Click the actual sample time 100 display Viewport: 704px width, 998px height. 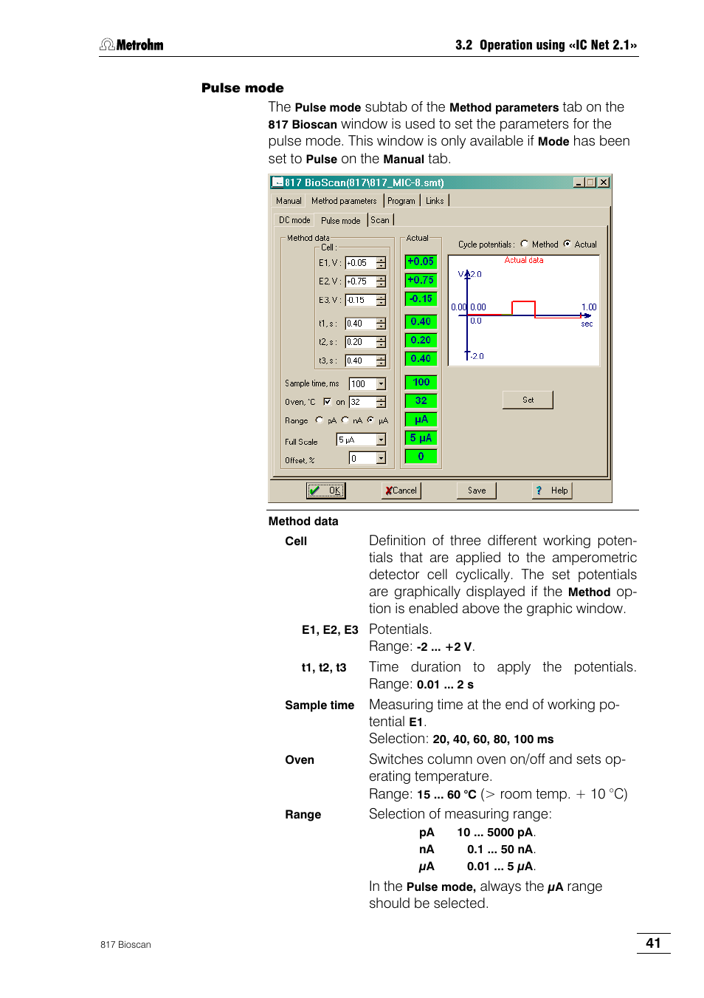click(421, 382)
